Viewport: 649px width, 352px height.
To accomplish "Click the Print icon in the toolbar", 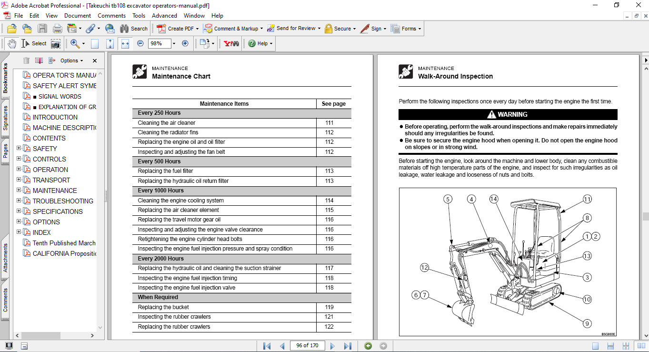I will pos(58,29).
